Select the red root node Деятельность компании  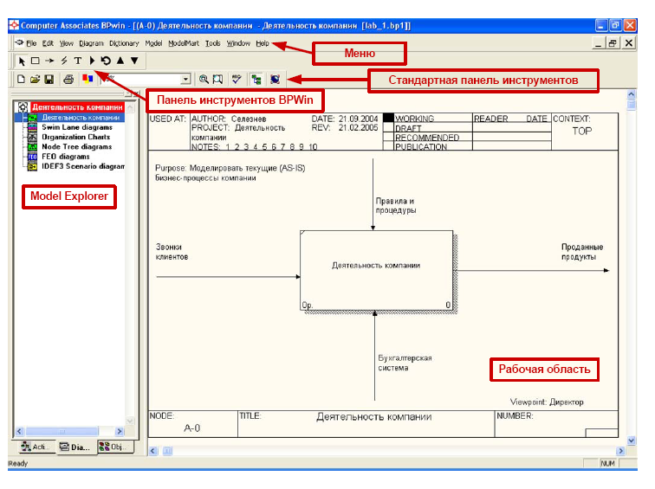[77, 107]
